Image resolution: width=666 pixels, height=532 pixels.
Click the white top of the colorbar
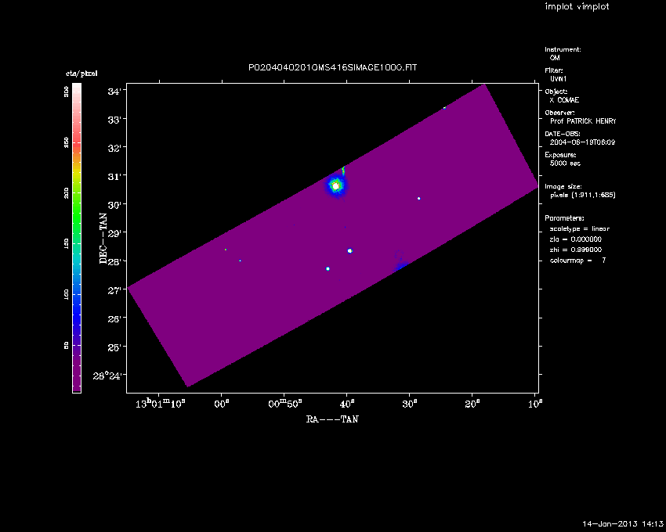[77, 89]
